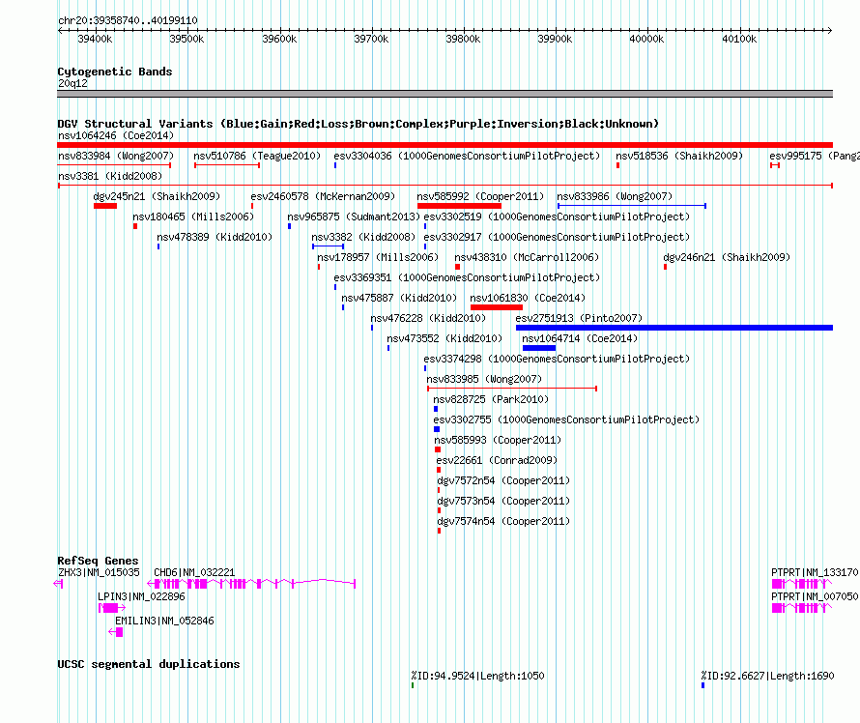
Task: Click esv3304036 (1000GenomesConsortiumPilotProject) label
Action: [467, 156]
